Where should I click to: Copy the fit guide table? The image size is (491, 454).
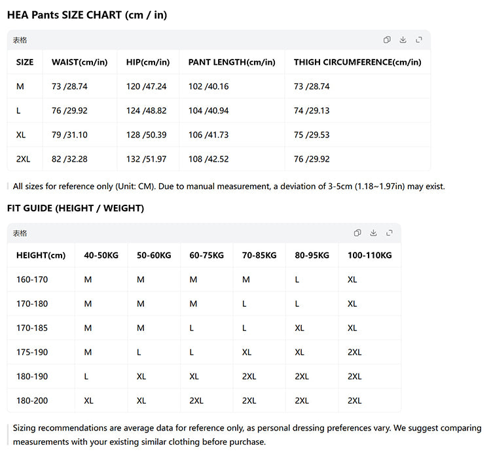click(x=357, y=233)
